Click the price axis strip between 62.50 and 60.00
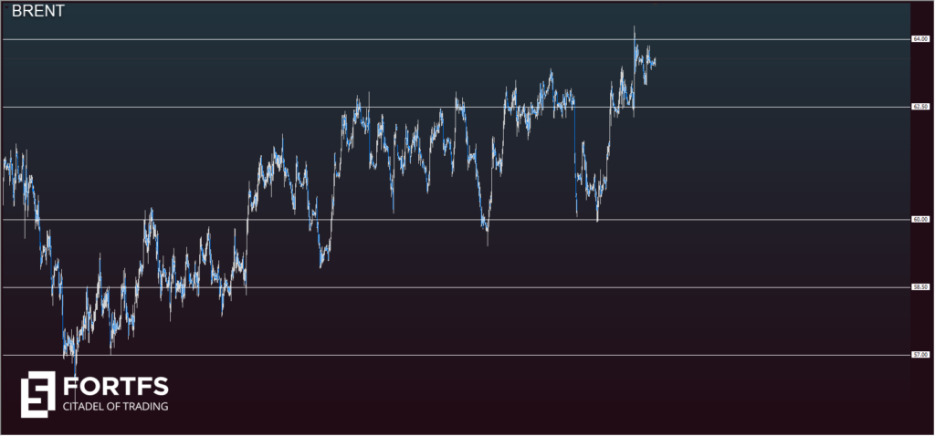The height and width of the screenshot is (436, 935). [920, 164]
